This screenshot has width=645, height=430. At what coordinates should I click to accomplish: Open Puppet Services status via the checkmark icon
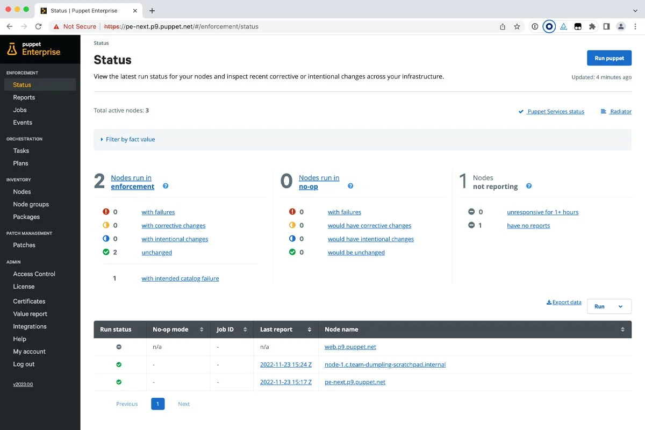(520, 111)
